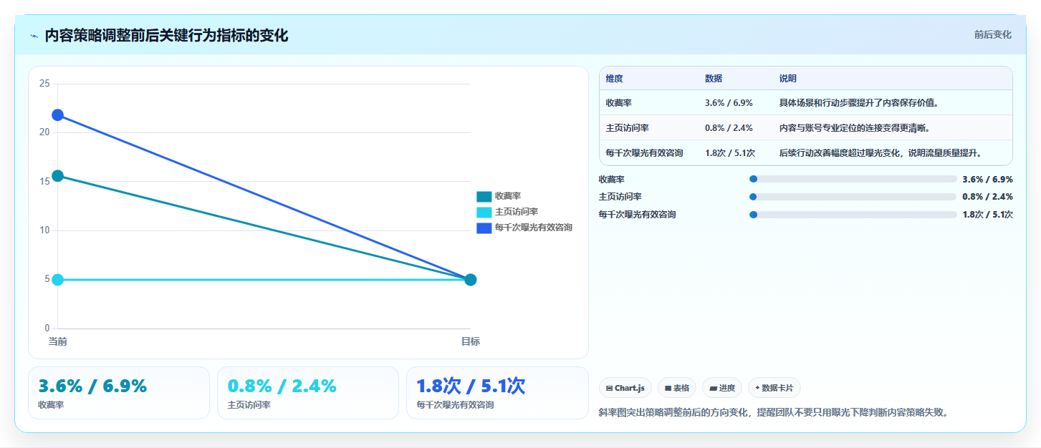Screen dimensions: 1041x448
Task: Select the 表格 tag
Action: 677,388
